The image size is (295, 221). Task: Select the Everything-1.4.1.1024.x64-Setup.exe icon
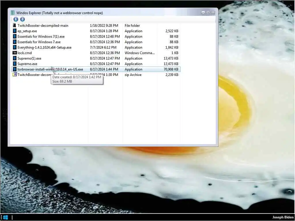14,47
